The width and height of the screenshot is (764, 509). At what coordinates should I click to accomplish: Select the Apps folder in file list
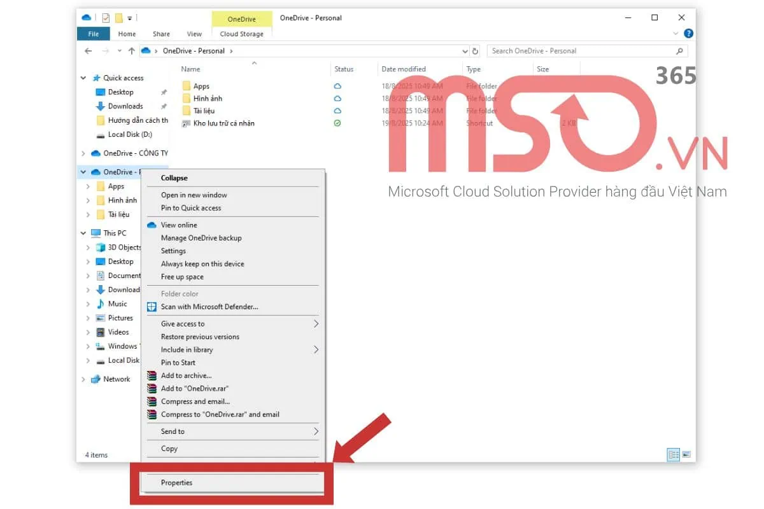point(201,86)
